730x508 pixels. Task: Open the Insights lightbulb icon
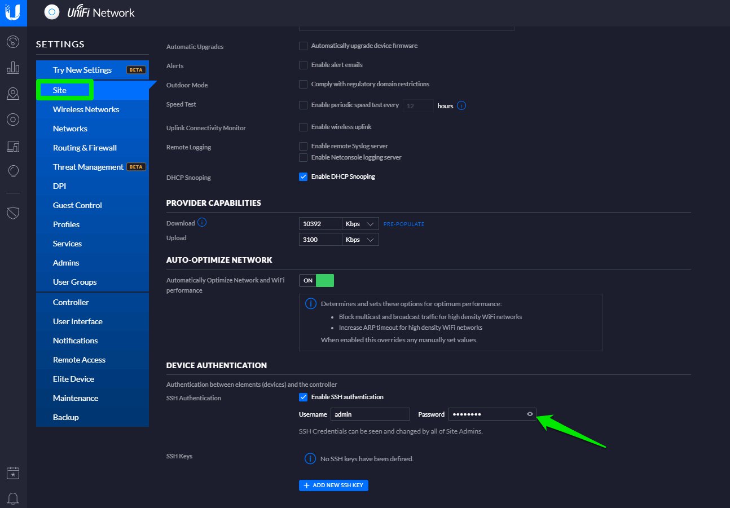pyautogui.click(x=13, y=171)
